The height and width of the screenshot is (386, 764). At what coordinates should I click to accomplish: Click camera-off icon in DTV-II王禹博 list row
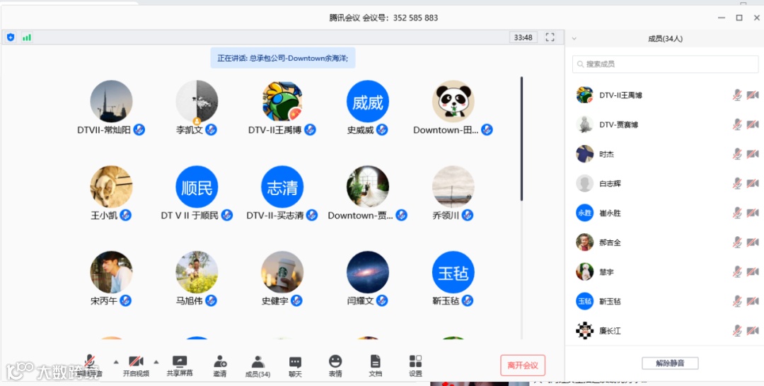[x=753, y=95]
